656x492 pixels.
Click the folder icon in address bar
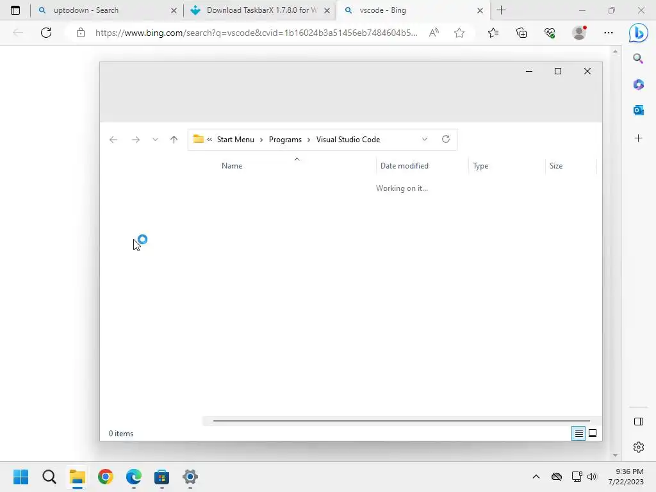(199, 139)
